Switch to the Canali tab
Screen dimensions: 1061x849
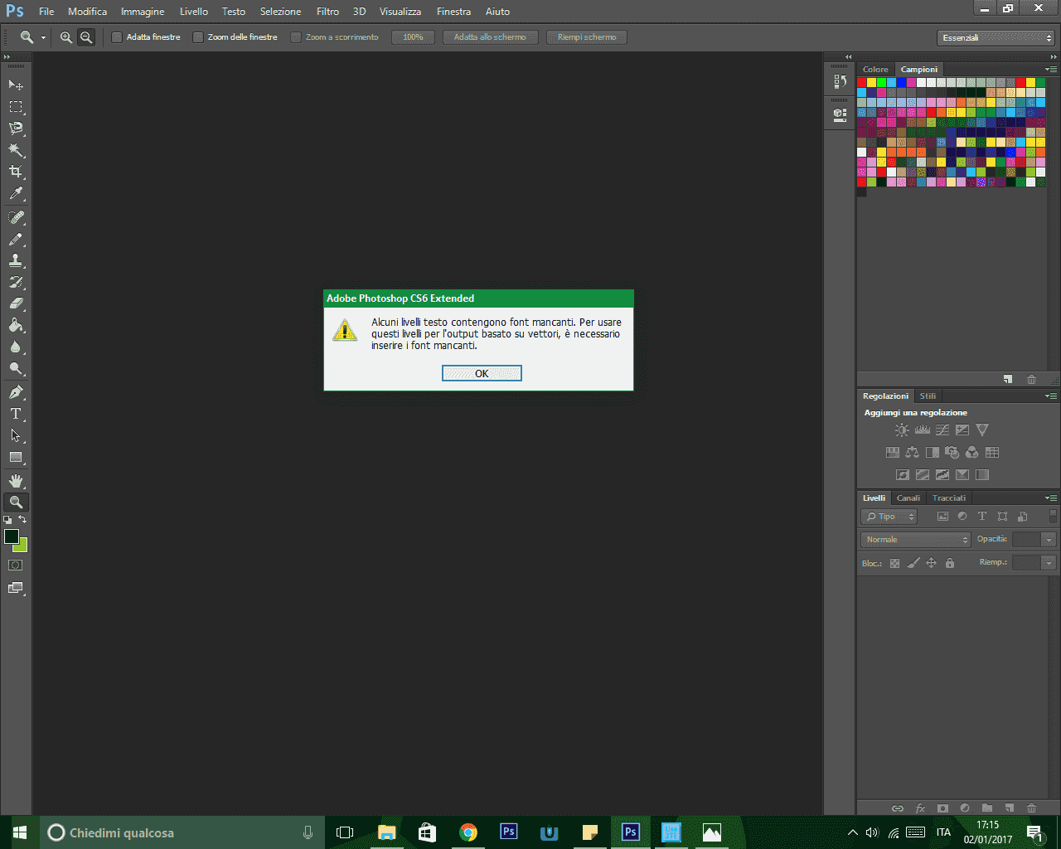pos(908,498)
